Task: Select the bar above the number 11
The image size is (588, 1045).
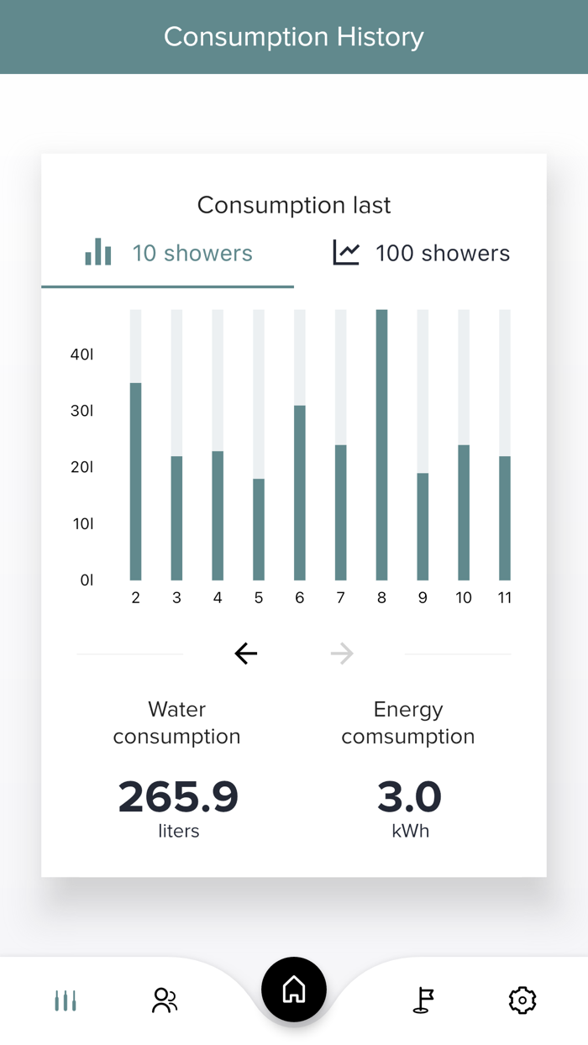Action: coord(505,517)
